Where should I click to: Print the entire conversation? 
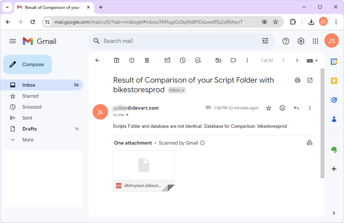(298, 80)
